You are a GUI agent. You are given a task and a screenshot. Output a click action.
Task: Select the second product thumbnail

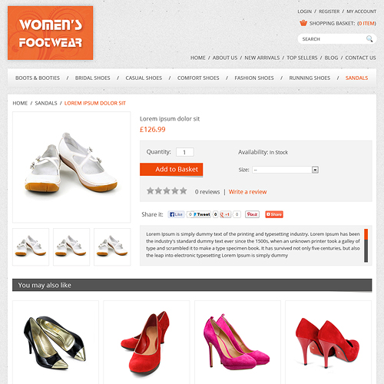click(x=71, y=247)
